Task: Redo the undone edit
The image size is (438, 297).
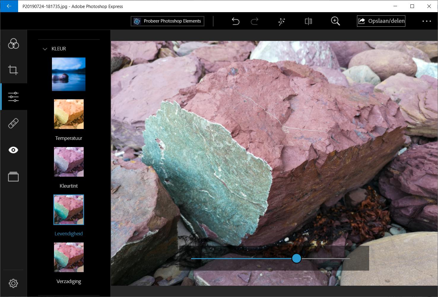Action: (255, 21)
